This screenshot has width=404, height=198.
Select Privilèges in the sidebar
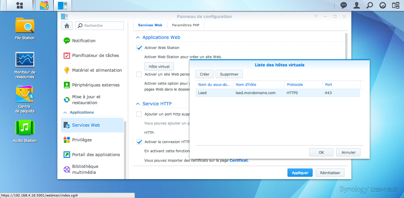pyautogui.click(x=82, y=140)
